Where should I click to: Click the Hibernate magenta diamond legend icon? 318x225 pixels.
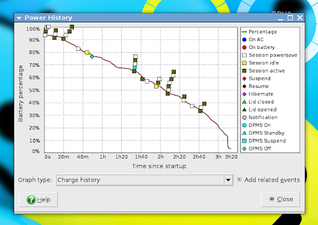click(x=244, y=94)
